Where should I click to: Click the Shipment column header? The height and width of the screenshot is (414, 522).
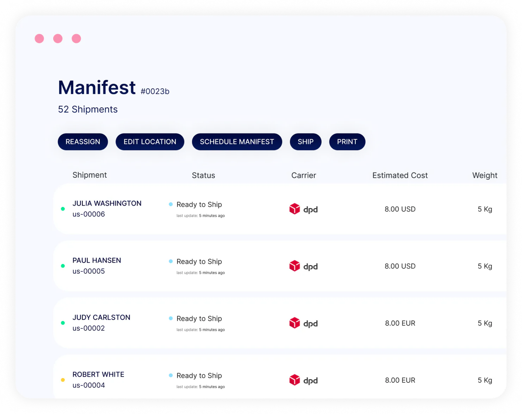(89, 175)
